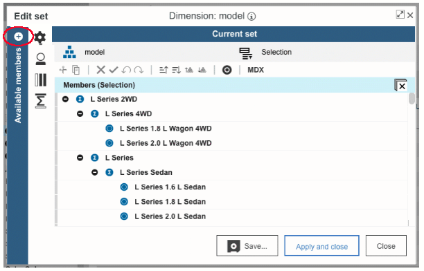
Task: Select L Series 2WD member
Action: [x=114, y=100]
